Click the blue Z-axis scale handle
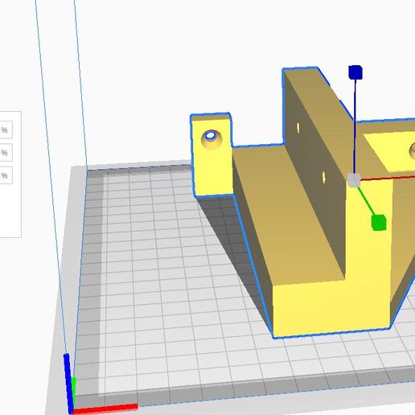This screenshot has width=415, height=415. 355,72
